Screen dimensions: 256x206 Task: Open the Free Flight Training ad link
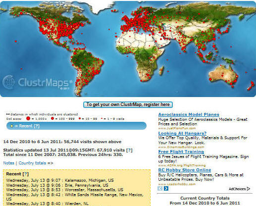click(x=181, y=152)
